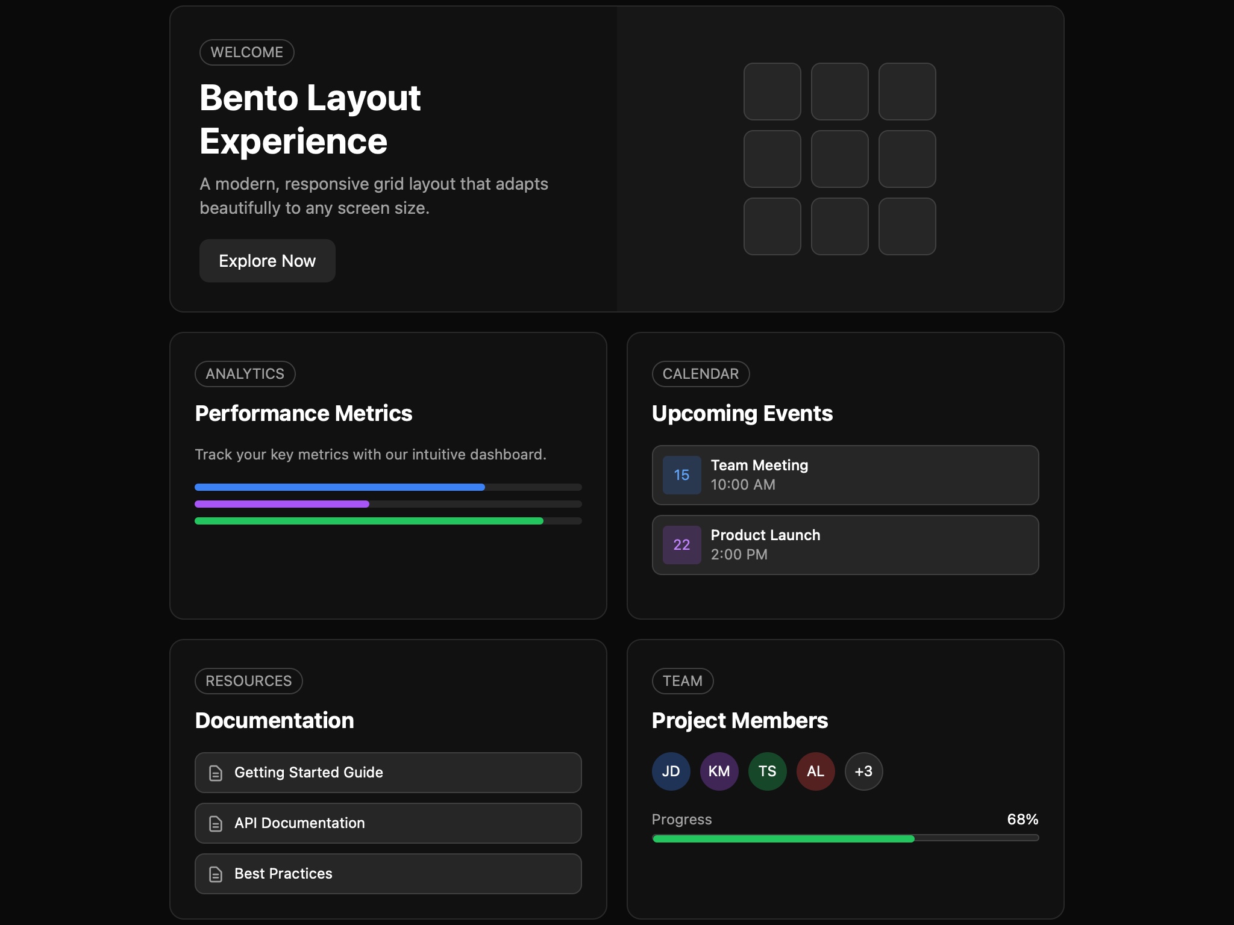
Task: Click the center square of the grid graphic
Action: [839, 159]
